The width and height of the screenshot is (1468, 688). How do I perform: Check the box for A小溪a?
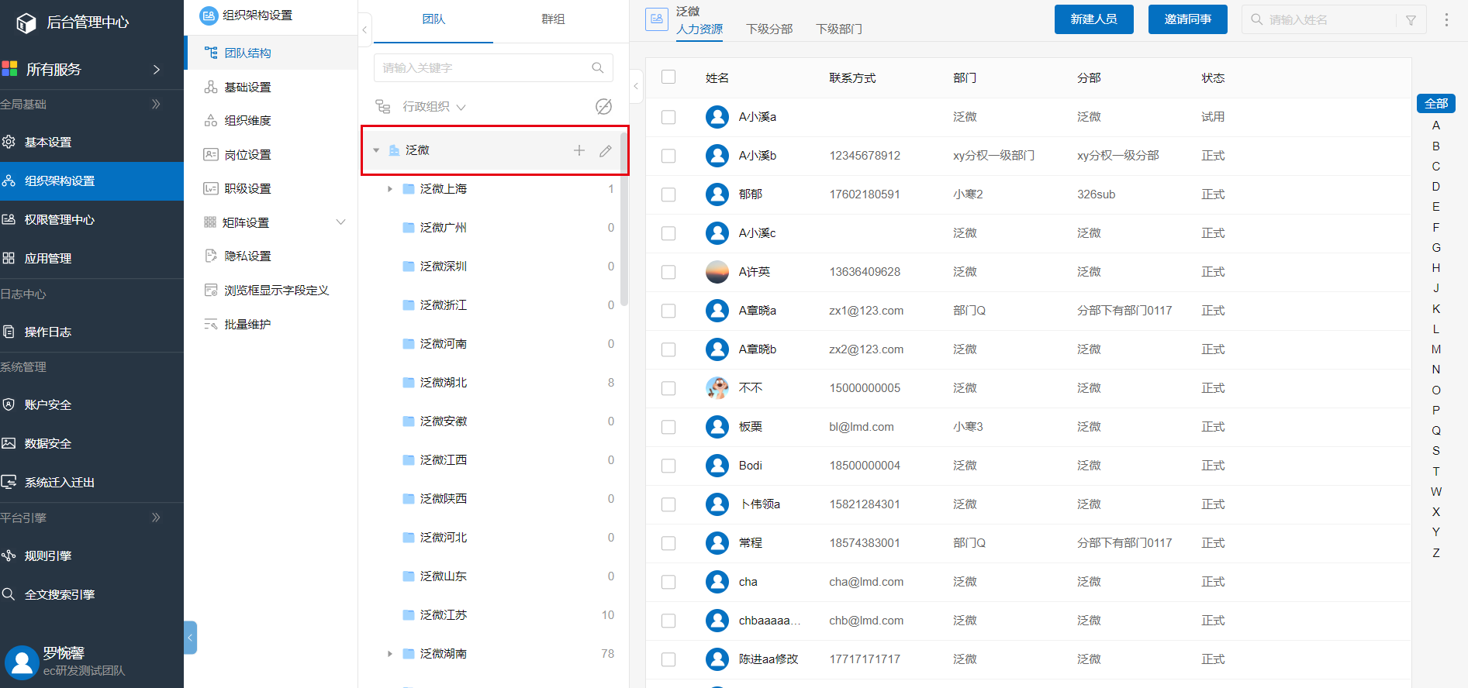tap(668, 117)
